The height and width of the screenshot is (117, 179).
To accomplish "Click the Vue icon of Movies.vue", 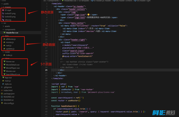I will tap(4, 71).
